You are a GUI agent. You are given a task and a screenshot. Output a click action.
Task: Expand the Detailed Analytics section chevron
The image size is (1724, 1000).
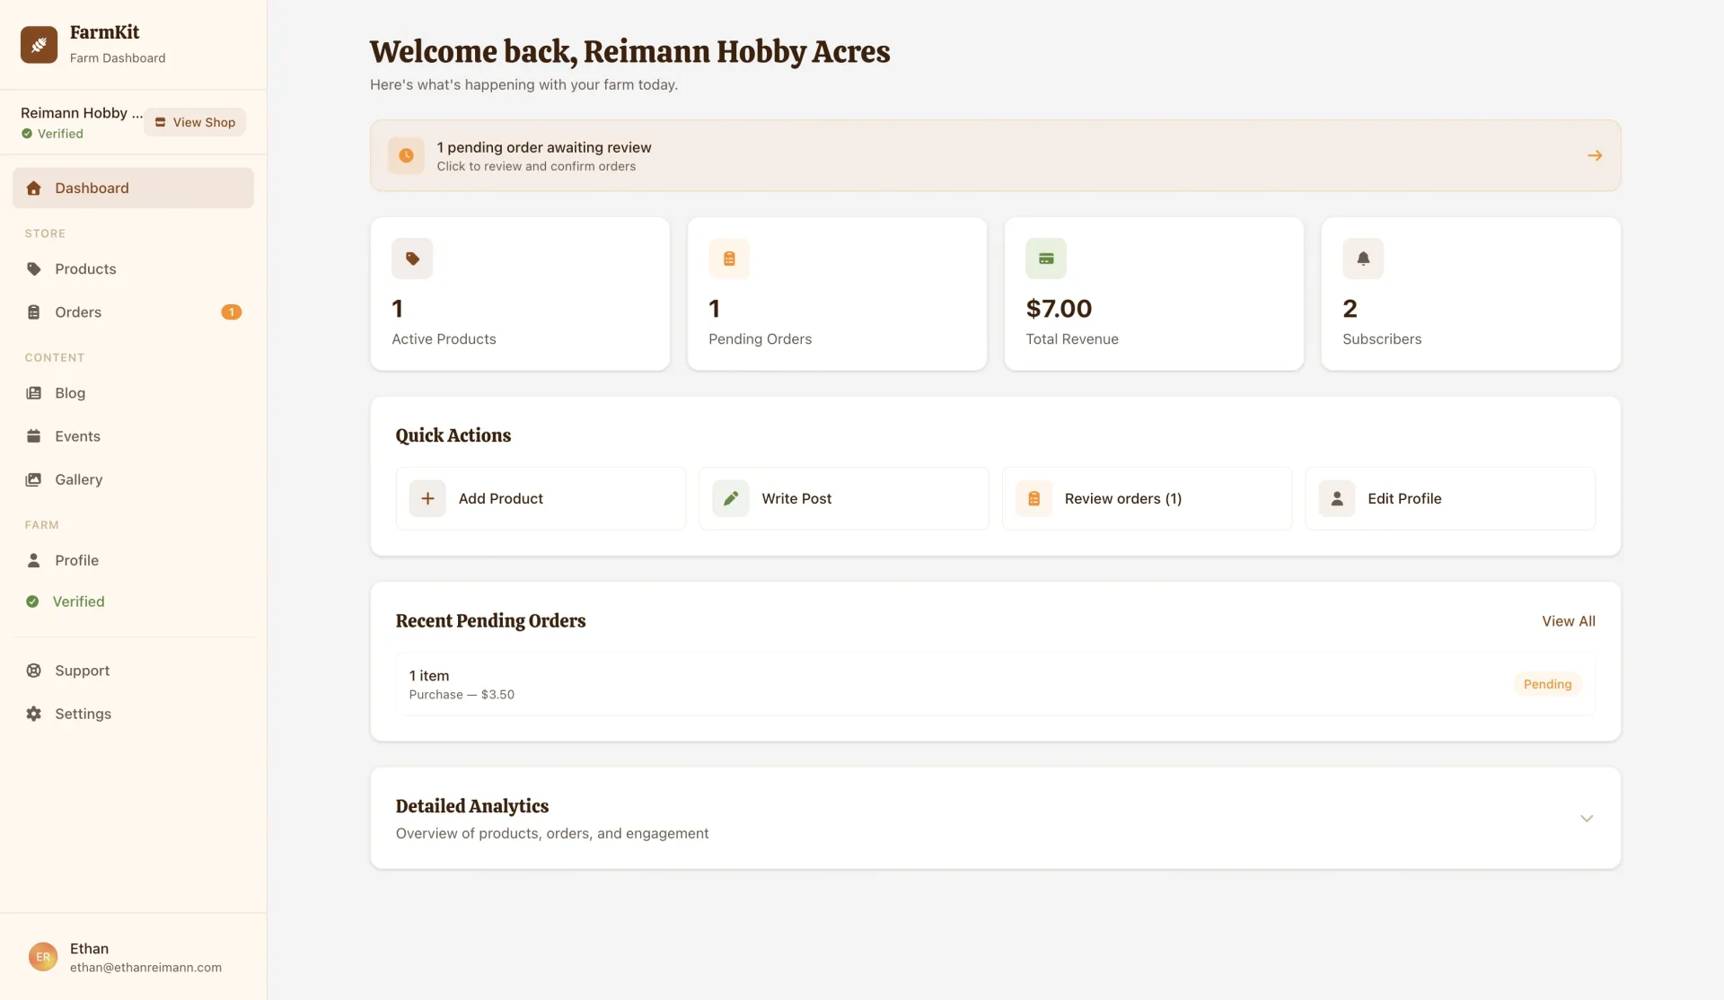coord(1586,818)
